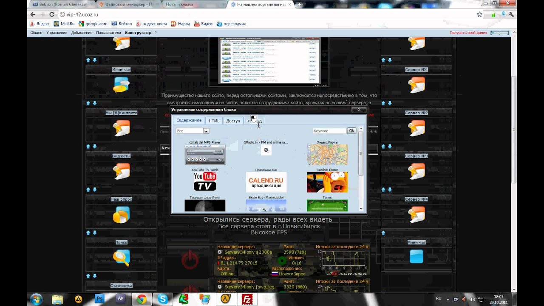Open the Windows Start menu
The height and width of the screenshot is (306, 544).
click(x=36, y=299)
